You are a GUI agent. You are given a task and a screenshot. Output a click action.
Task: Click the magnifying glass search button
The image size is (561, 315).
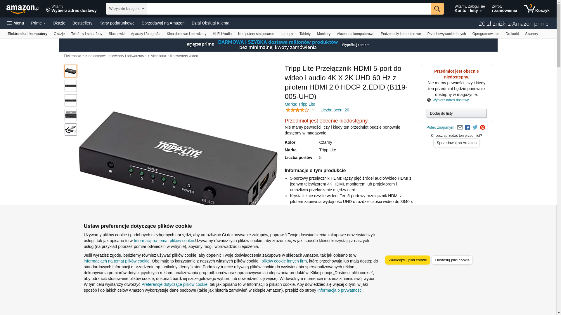(x=437, y=9)
